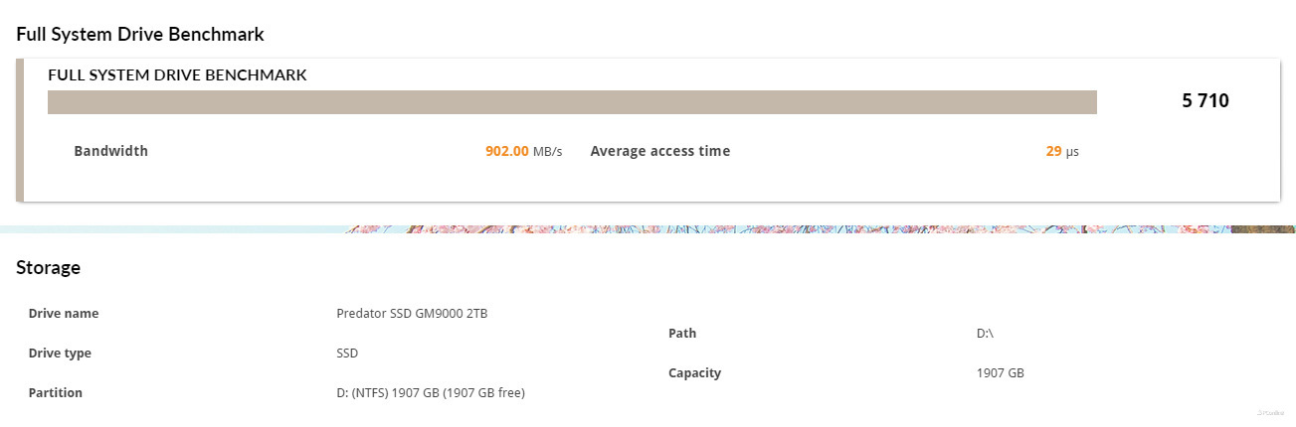Click the benchmark score progress bar
The width and height of the screenshot is (1296, 427).
(x=572, y=102)
